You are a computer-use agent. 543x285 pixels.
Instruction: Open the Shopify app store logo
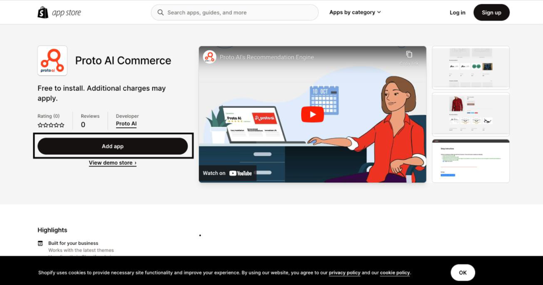(59, 13)
